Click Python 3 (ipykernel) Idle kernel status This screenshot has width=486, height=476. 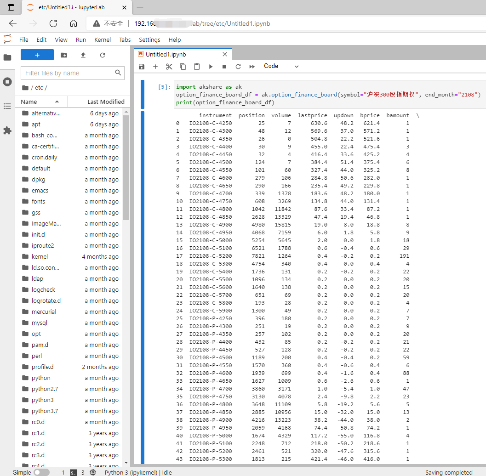click(138, 472)
